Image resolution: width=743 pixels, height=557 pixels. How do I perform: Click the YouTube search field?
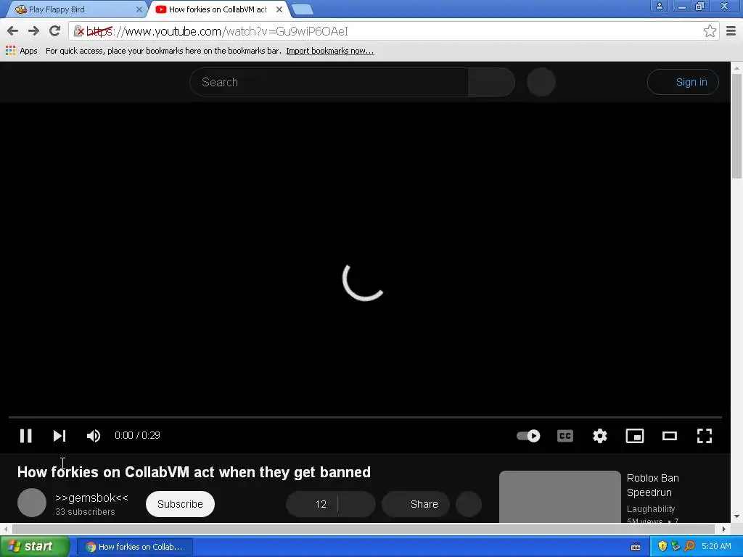(329, 82)
